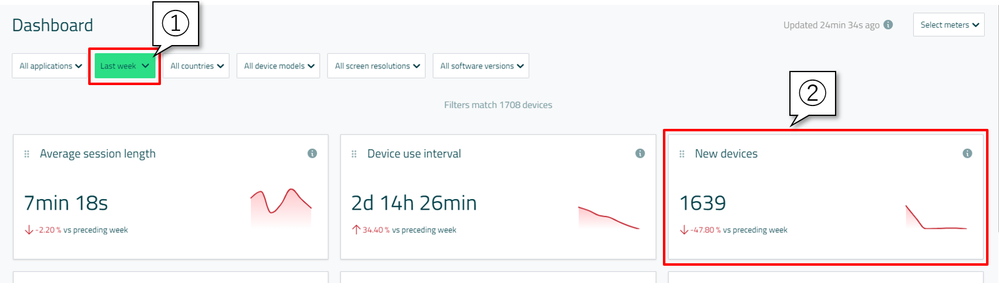The width and height of the screenshot is (999, 283).
Task: Open the All applications filter dropdown
Action: click(51, 66)
